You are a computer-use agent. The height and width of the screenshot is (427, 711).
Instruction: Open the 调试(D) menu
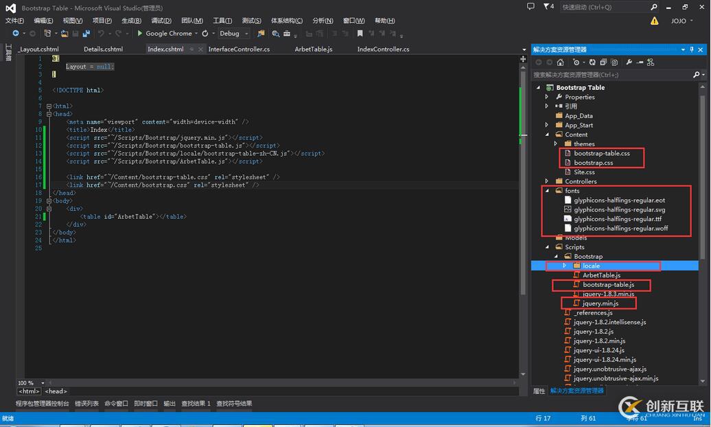[x=161, y=21]
